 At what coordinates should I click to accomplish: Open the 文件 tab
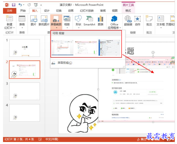(10, 11)
